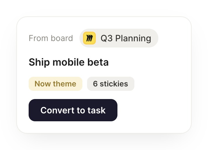The image size is (208, 150).
Task: Click the From board label
Action: [51, 38]
